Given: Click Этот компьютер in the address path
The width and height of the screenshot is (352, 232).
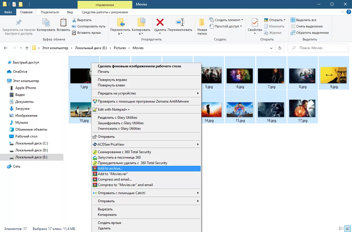Looking at the screenshot, I should point(55,48).
